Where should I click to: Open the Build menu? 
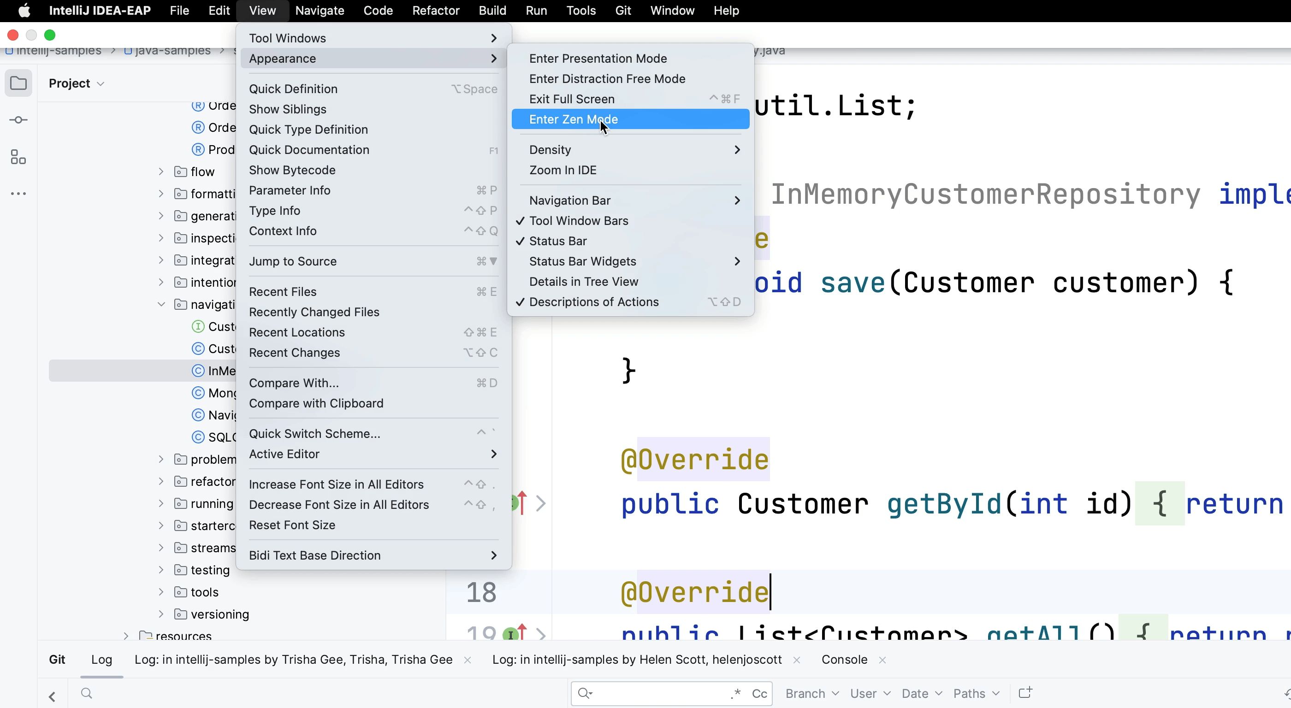(x=492, y=11)
